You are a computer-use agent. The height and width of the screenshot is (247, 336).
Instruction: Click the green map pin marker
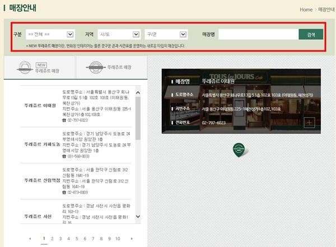click(239, 150)
